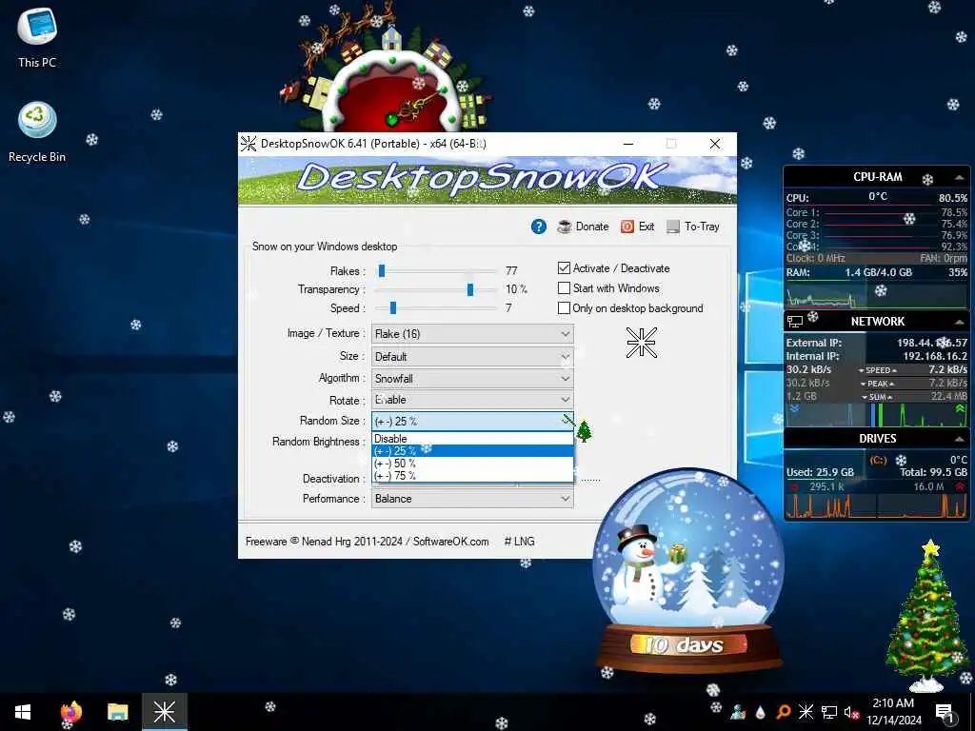Screen dimensions: 975x731
Task: Open the blue question mark help icon
Action: point(539,227)
